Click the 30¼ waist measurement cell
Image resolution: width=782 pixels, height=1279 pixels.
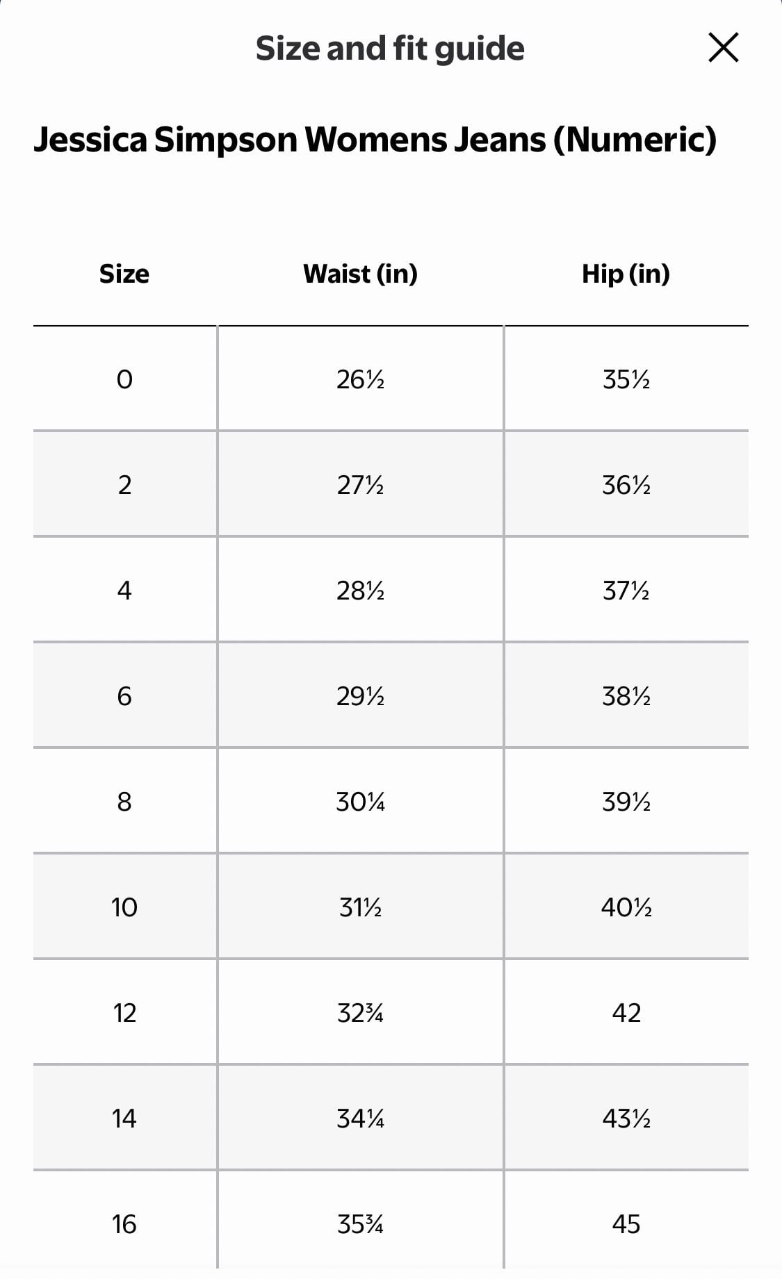pyautogui.click(x=360, y=802)
